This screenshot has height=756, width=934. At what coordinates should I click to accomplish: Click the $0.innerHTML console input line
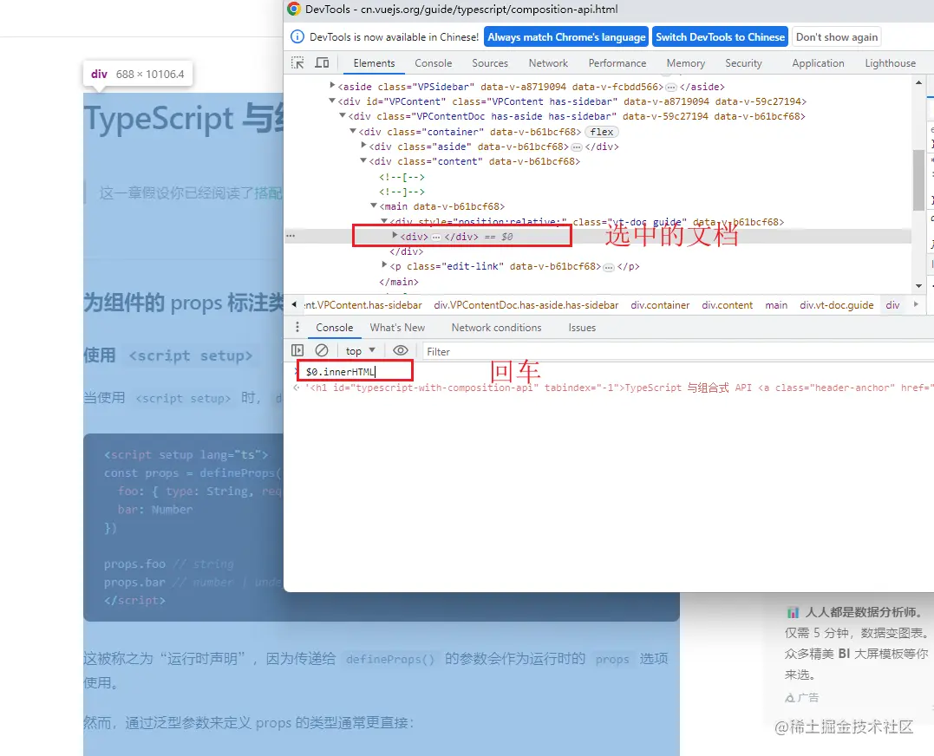click(341, 371)
